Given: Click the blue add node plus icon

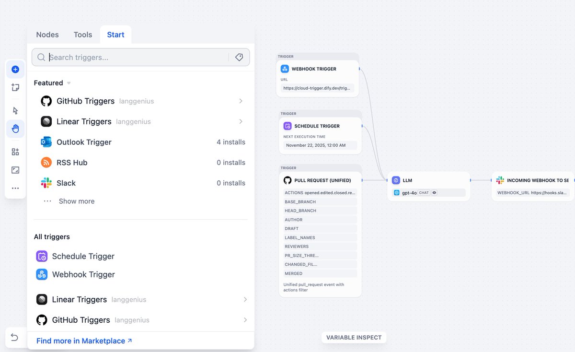Looking at the screenshot, I should (15, 70).
